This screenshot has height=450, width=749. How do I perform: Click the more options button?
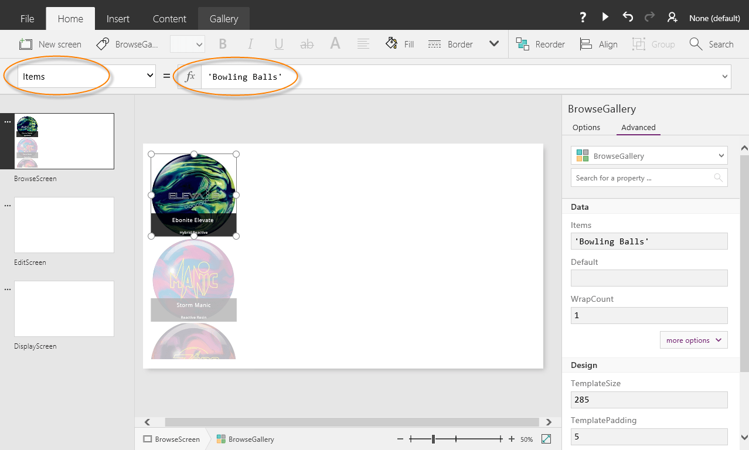coord(693,340)
